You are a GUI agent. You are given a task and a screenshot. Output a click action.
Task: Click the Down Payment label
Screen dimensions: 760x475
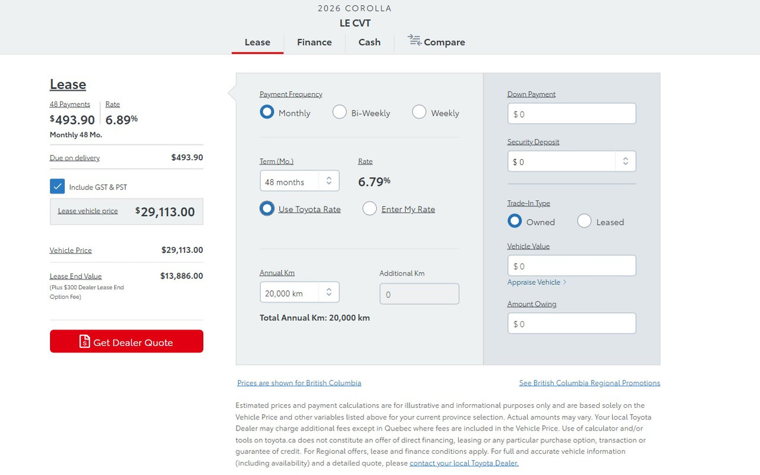pyautogui.click(x=531, y=94)
